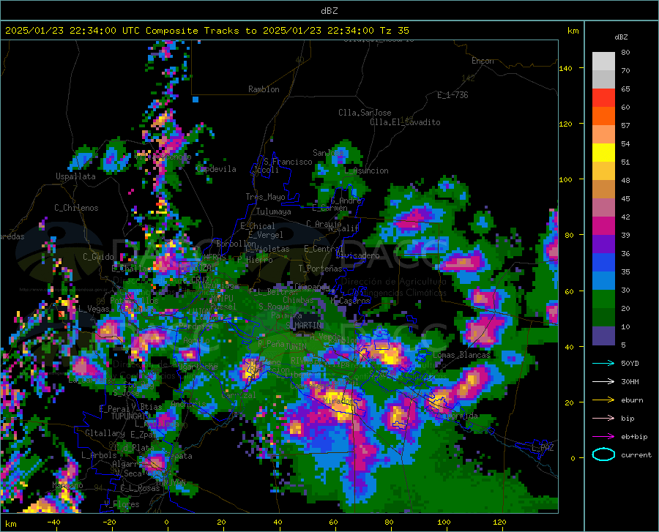The image size is (659, 532).
Task: Select the bright green 30 dBZ swatch
Action: click(x=603, y=299)
